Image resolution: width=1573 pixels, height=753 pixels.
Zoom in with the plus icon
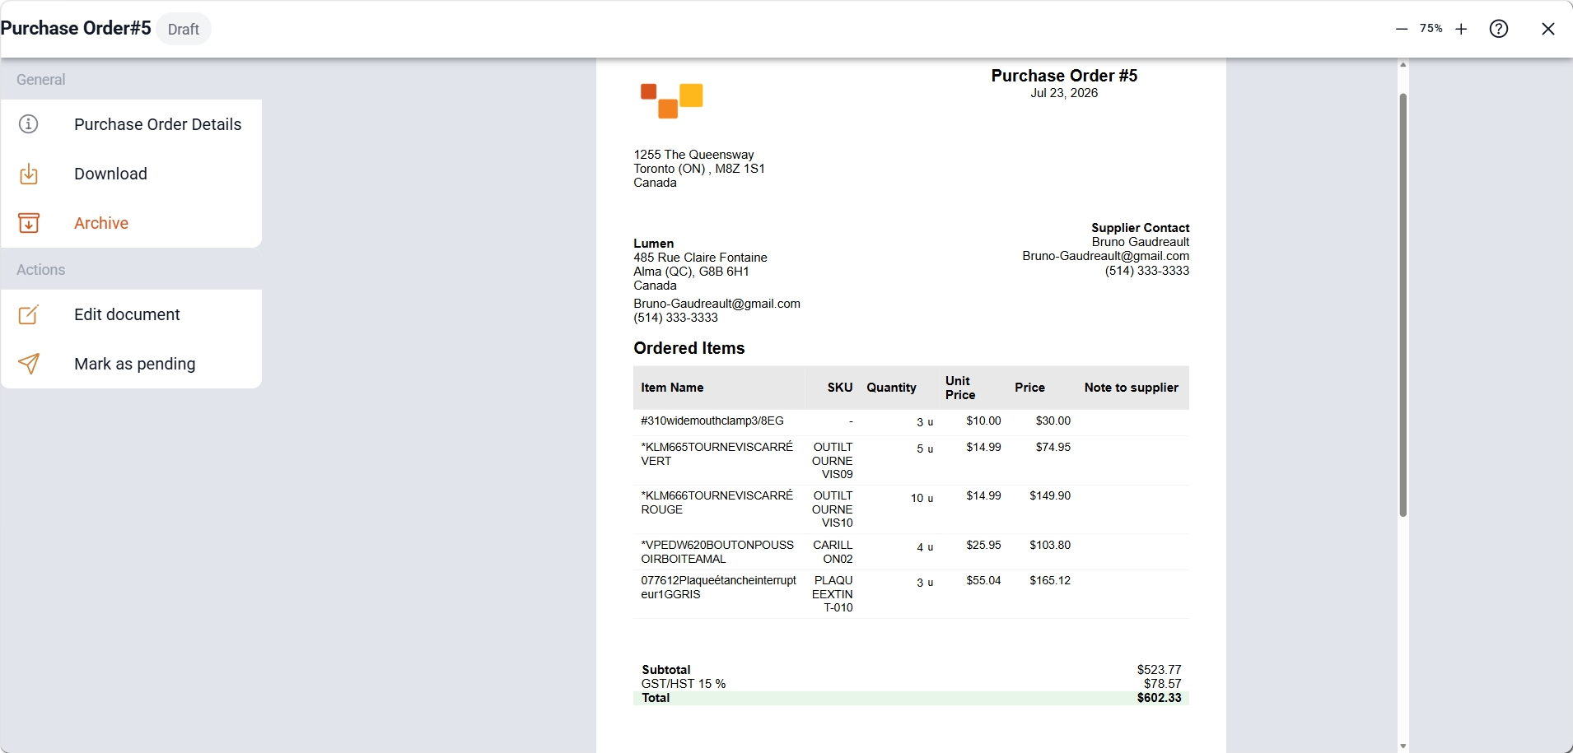coord(1461,29)
